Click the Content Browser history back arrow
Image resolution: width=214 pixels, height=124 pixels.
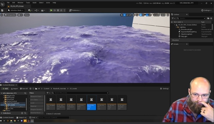coord(30,89)
